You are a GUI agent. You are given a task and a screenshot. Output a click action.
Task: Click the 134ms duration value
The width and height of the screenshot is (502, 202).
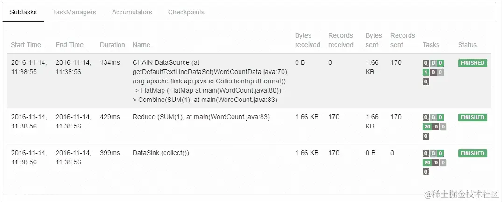(x=110, y=63)
